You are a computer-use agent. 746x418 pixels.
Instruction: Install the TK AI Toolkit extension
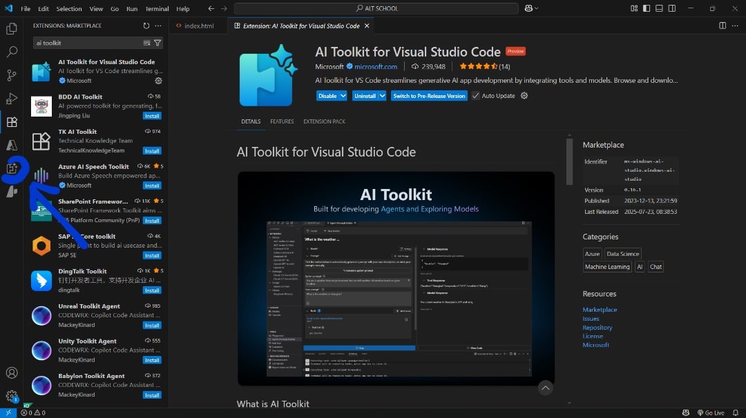tap(152, 151)
